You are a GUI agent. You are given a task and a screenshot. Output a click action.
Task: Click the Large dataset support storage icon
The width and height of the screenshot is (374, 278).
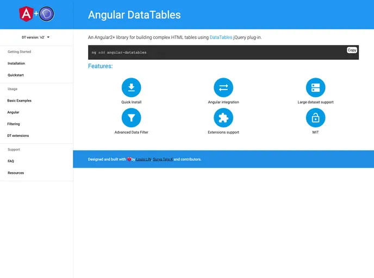click(x=315, y=87)
